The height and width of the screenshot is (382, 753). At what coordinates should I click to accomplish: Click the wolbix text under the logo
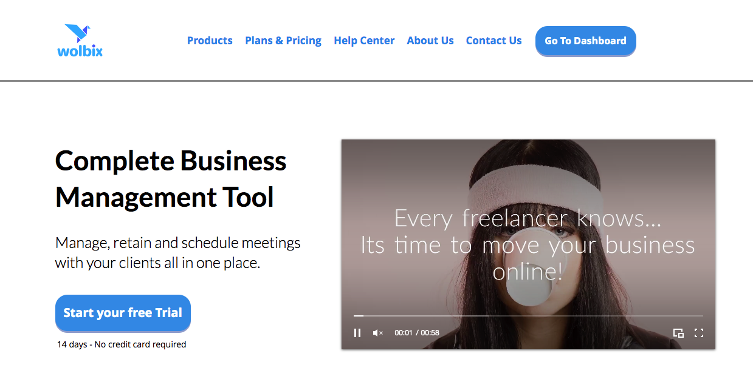80,52
